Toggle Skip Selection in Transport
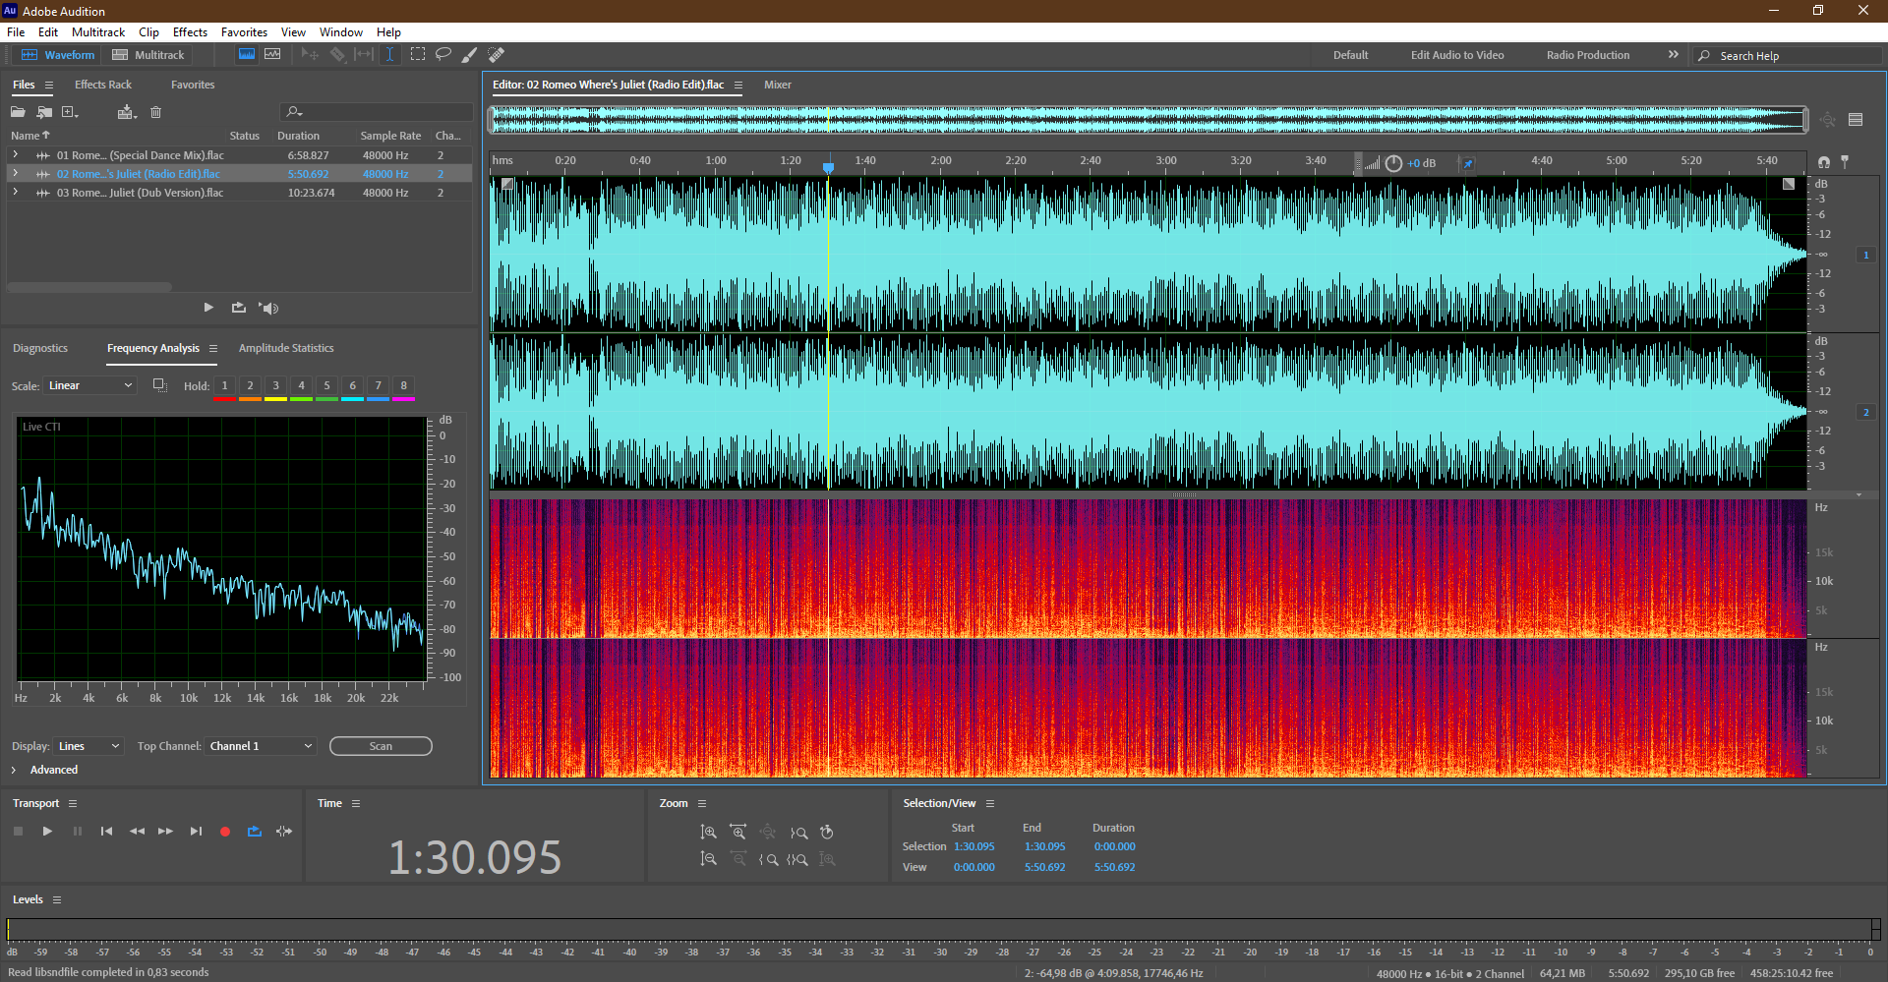1888x982 pixels. click(284, 832)
